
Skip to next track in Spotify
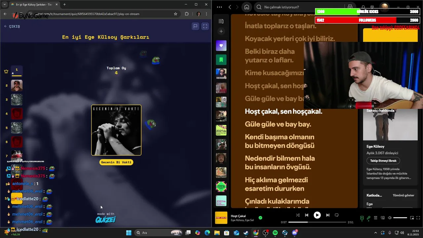tap(327, 215)
